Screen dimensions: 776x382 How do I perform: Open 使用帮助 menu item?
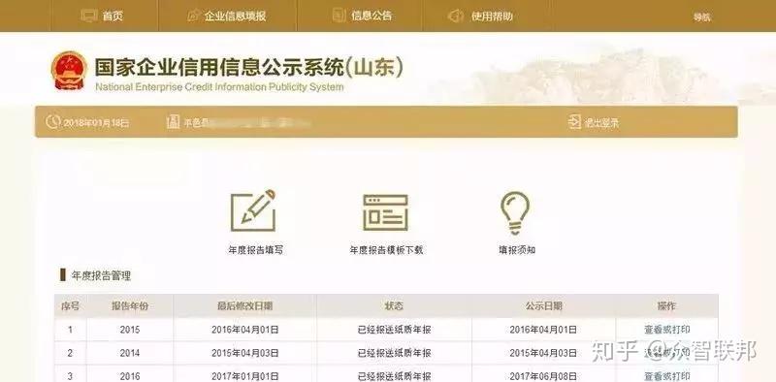492,16
